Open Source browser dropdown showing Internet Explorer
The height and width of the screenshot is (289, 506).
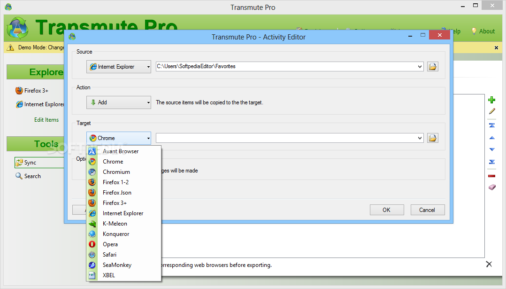[118, 67]
